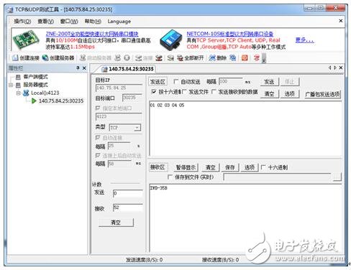Collapse the server mode (服务器模式) tree node
Screen dimensions: 351x270
click(11, 85)
